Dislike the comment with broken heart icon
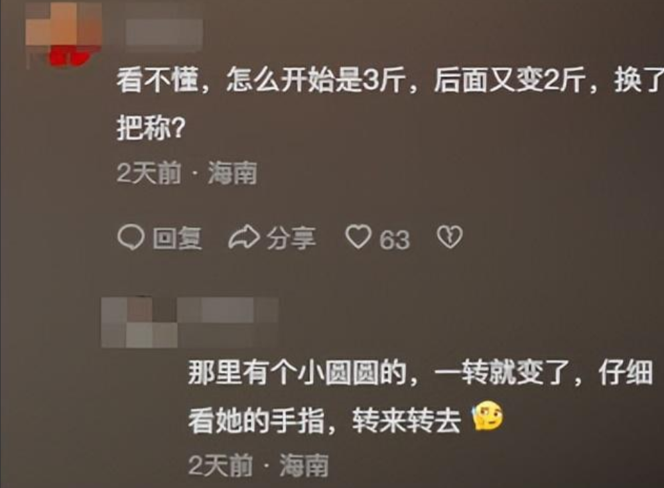This screenshot has width=664, height=488. point(449,237)
